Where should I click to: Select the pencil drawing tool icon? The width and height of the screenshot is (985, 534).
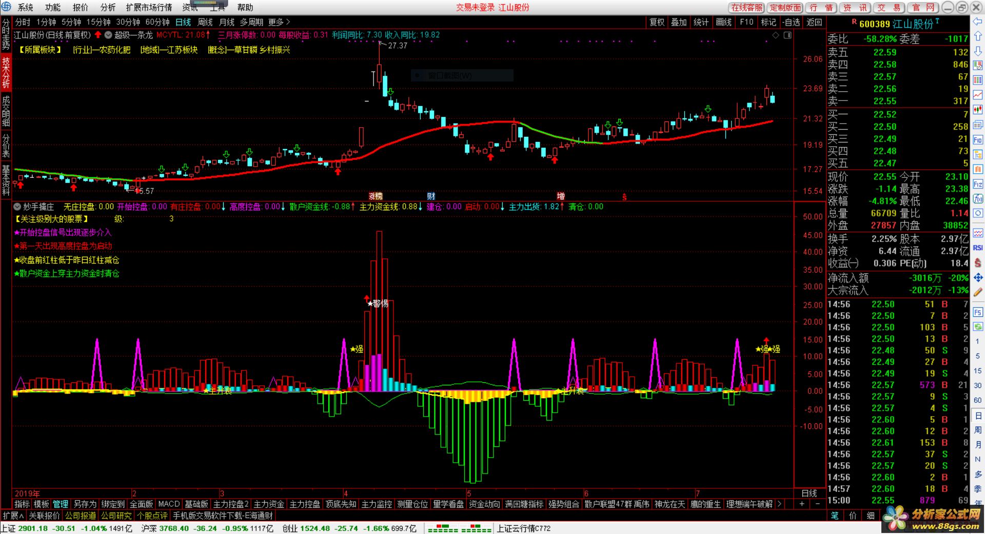point(978,292)
